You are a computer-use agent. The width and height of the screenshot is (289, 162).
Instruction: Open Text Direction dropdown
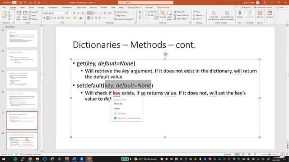(121, 12)
